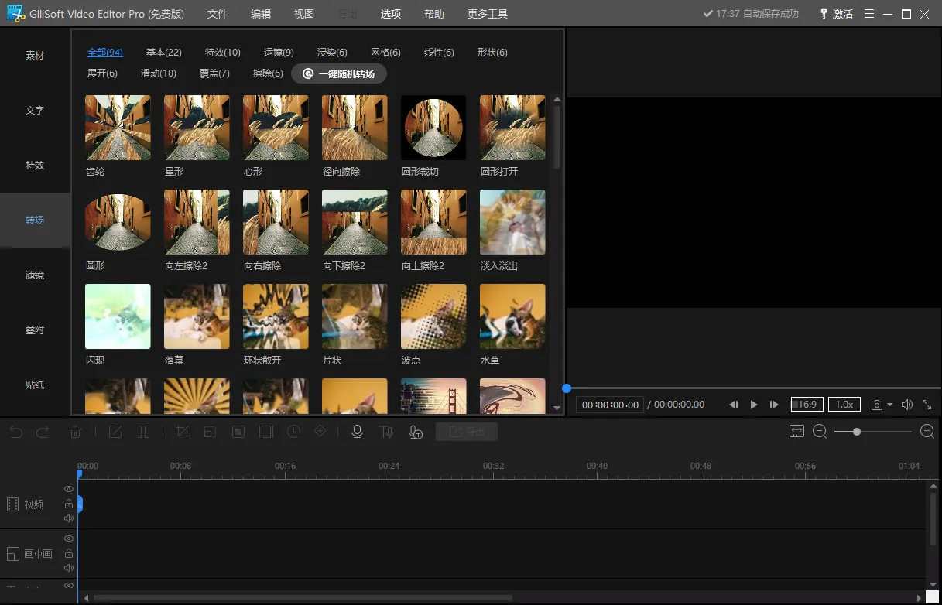Open the text-to-speech tool in toolbar

[x=385, y=432]
